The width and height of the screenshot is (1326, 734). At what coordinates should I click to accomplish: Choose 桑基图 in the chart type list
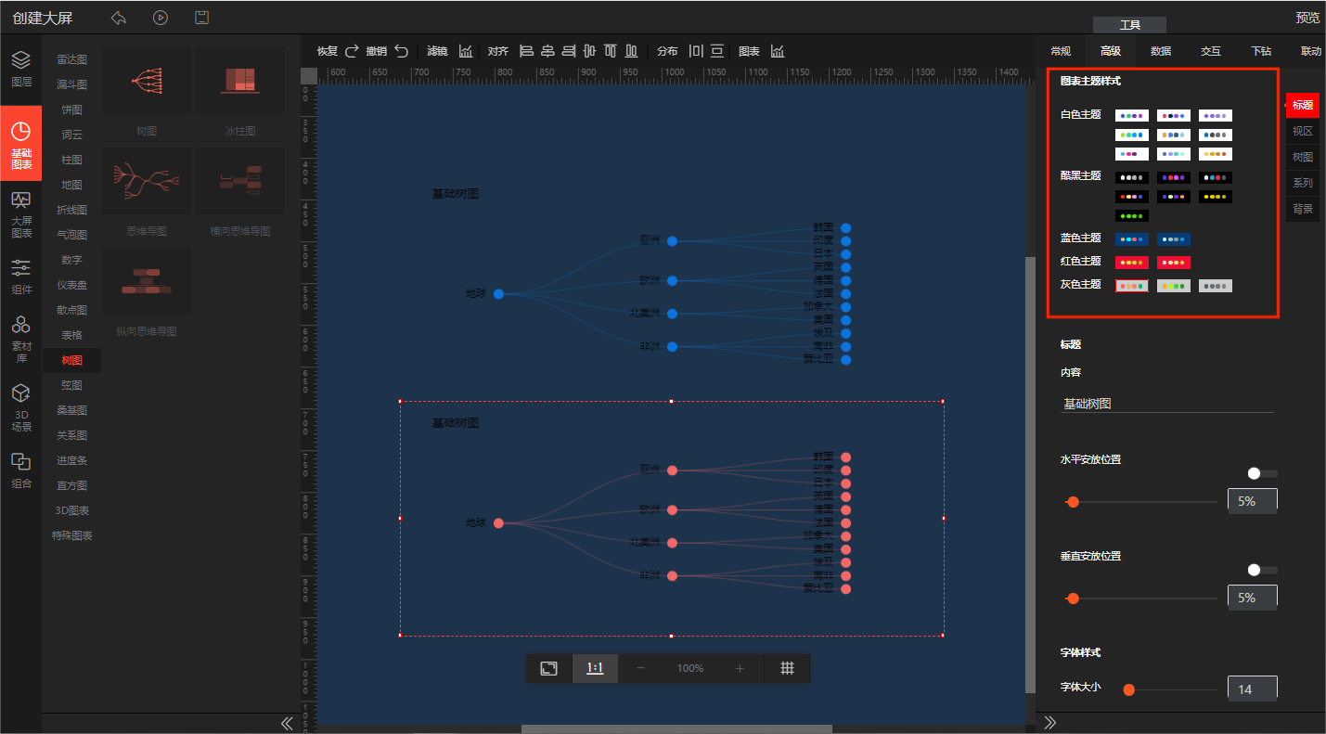71,410
